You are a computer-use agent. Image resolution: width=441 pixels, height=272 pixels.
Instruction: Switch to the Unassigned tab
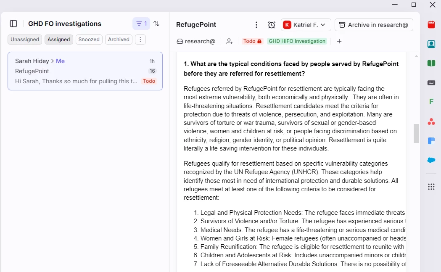tap(25, 40)
